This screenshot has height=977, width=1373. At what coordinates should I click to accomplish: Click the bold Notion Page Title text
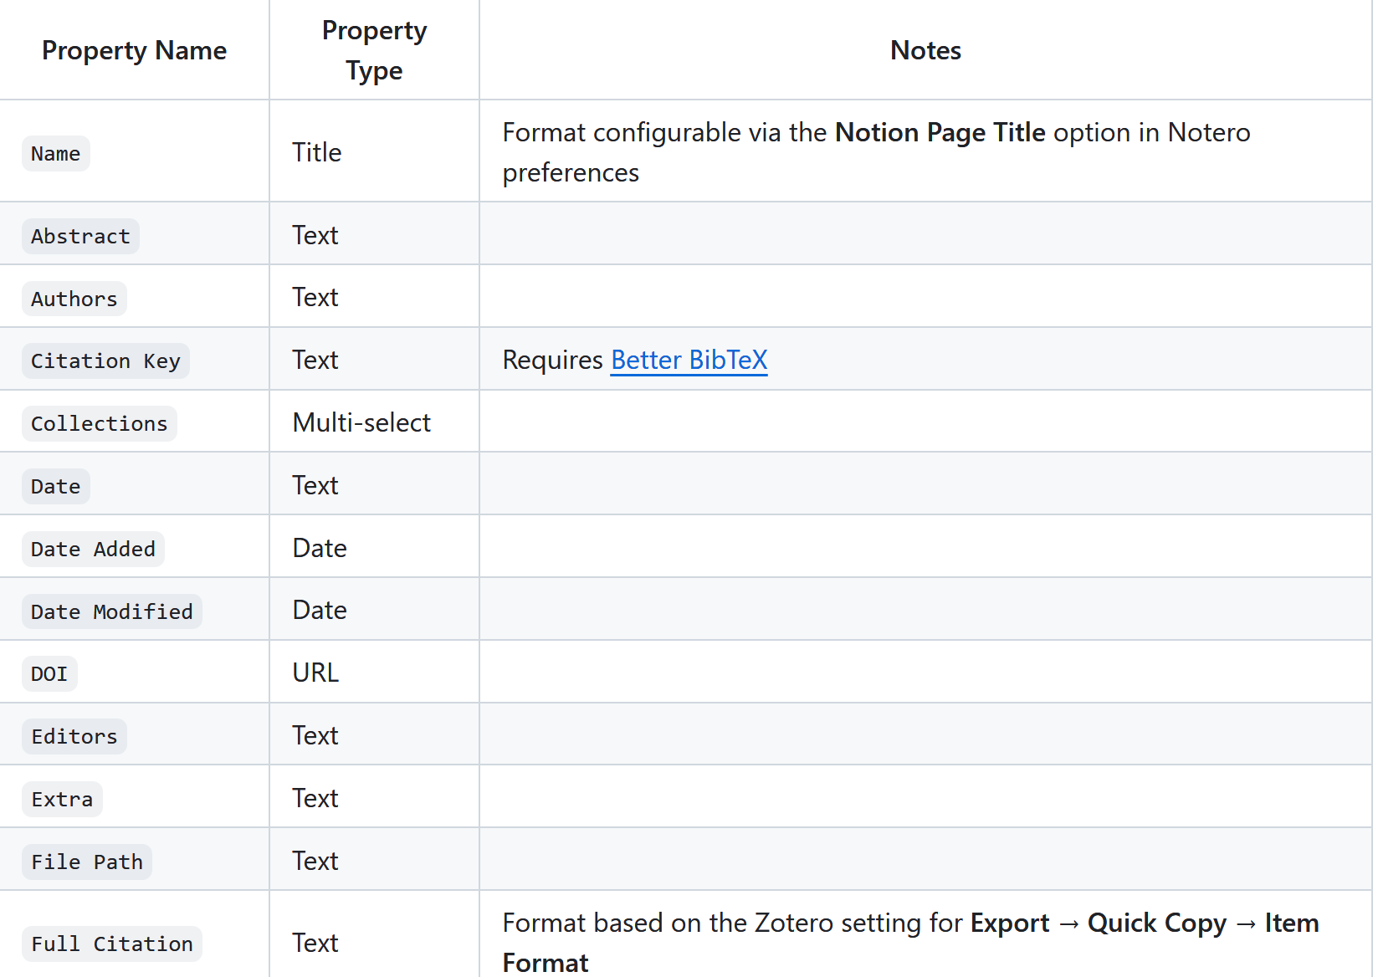940,132
